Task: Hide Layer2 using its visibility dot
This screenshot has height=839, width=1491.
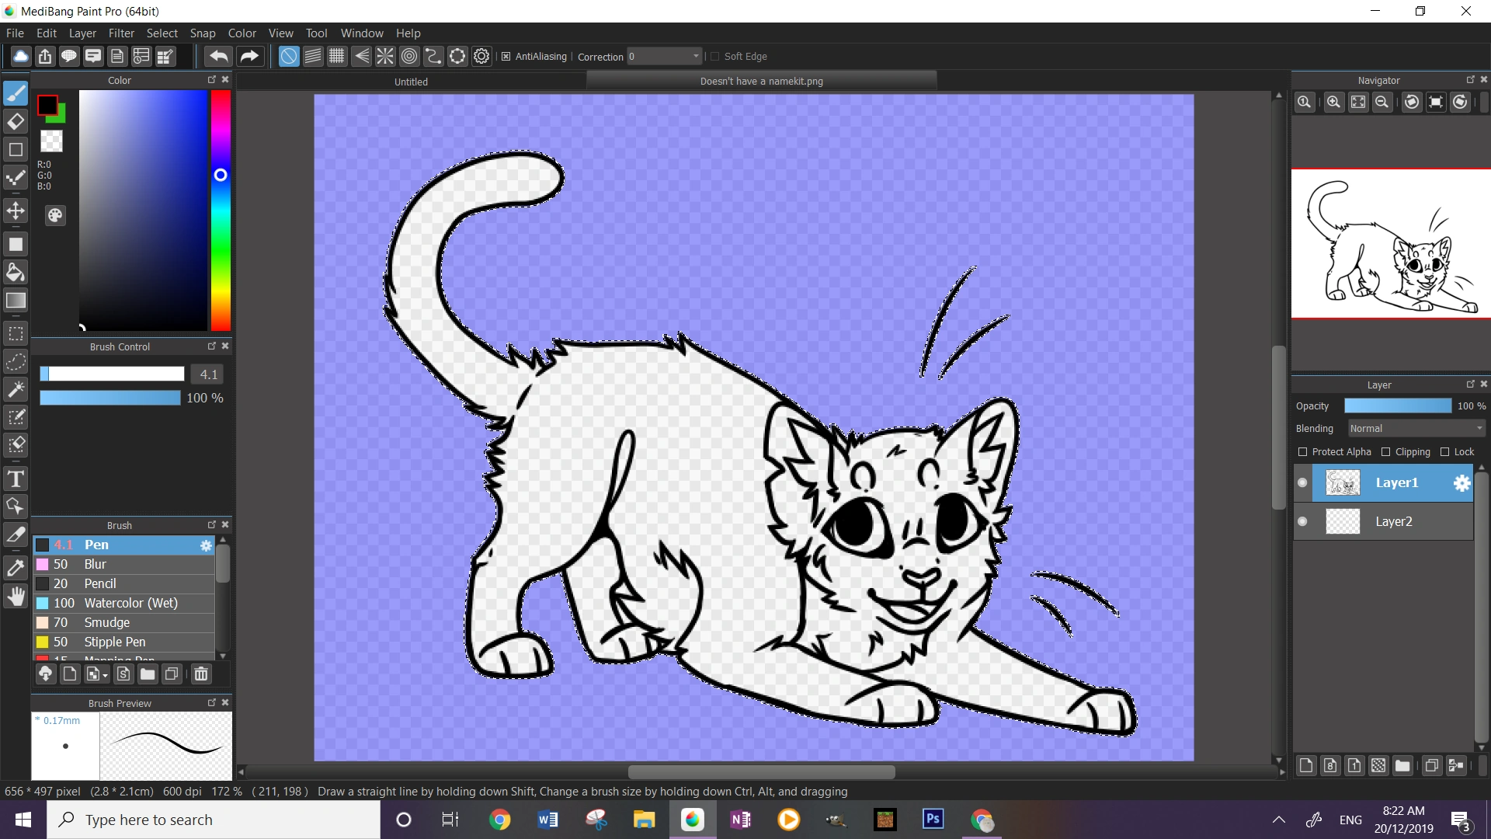Action: tap(1303, 522)
